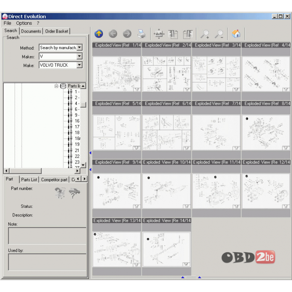Click the tree horizontal scrollbar thumb
Viewport: 292px width, 292px height.
click(x=25, y=171)
